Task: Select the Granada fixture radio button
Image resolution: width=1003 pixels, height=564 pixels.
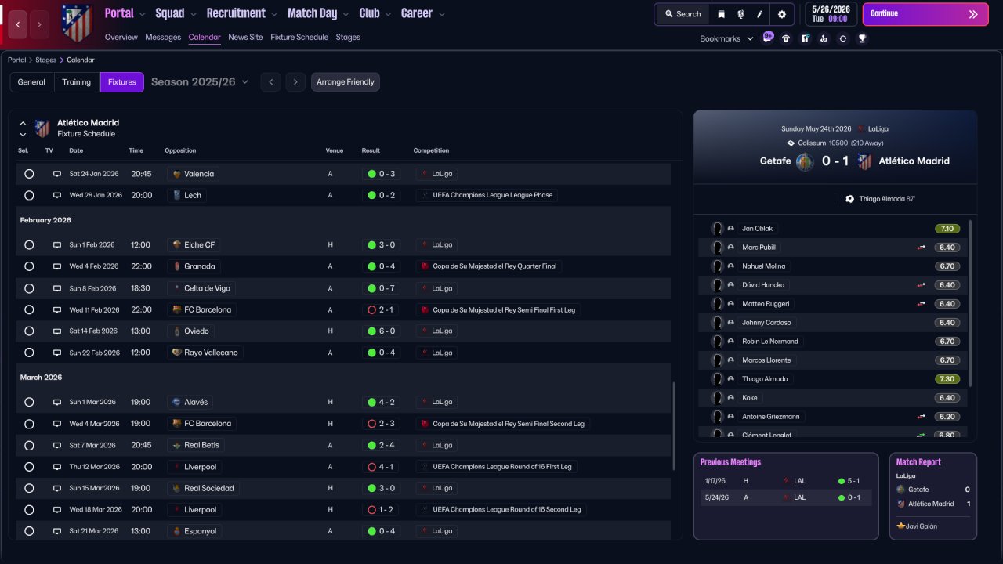Action: tap(29, 266)
